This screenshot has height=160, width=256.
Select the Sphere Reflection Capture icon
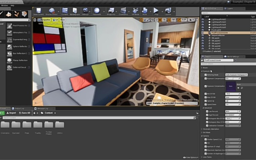point(10,46)
